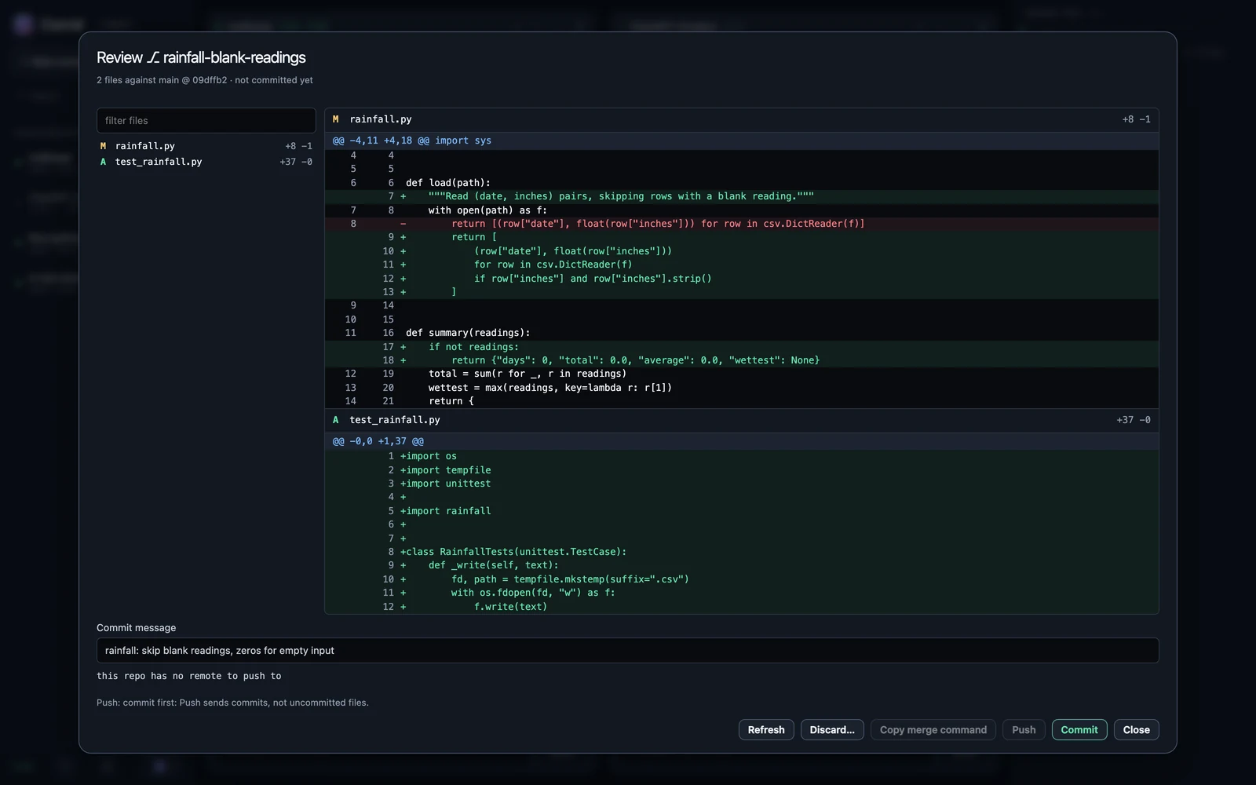Click Copy merge command

click(933, 729)
